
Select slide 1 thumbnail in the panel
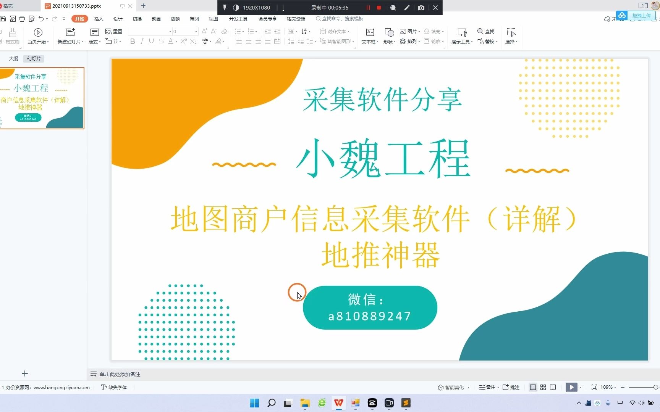coord(42,98)
